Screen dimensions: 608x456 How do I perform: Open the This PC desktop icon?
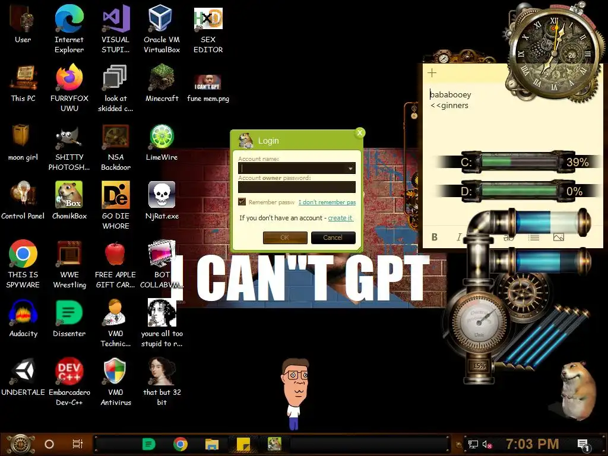[23, 83]
